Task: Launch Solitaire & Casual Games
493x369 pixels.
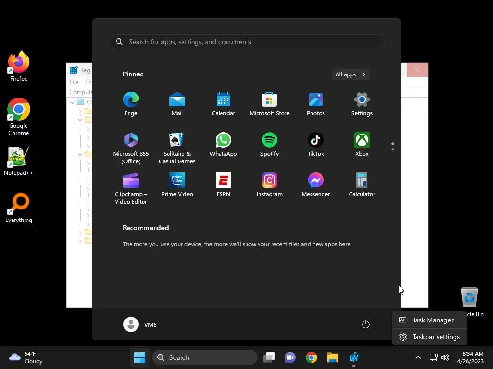Action: 177,148
